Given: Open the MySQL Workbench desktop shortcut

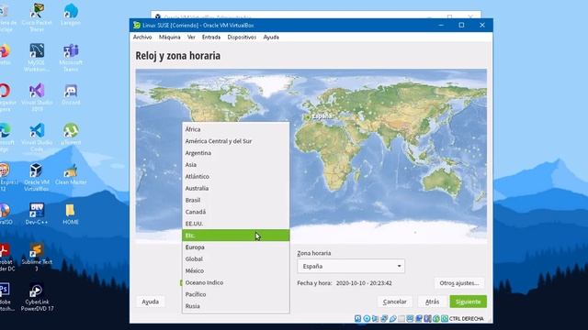Looking at the screenshot, I should [37, 57].
